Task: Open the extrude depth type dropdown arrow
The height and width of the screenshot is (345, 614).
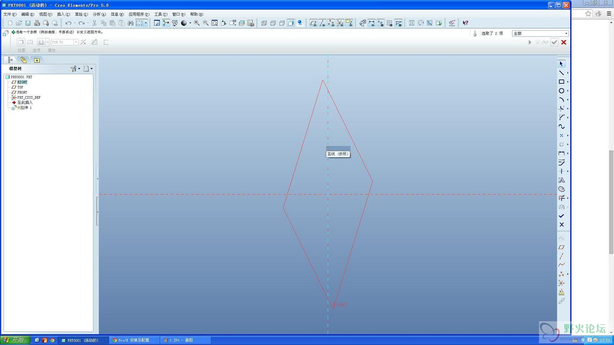Action: [47, 42]
